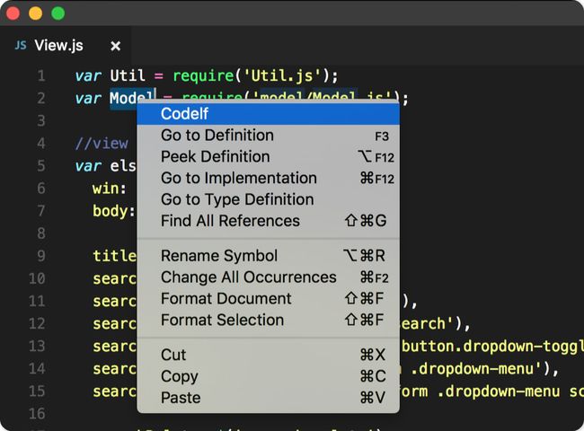This screenshot has width=584, height=431.
Task: Click the 'win:' property on line 6
Action: coord(109,189)
